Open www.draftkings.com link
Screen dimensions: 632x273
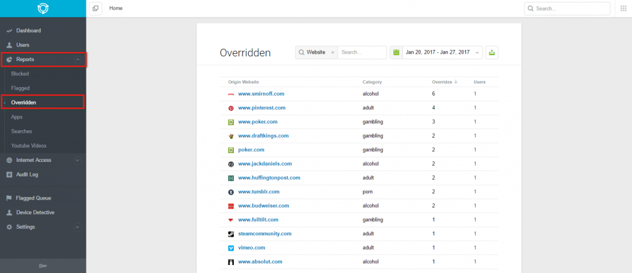click(264, 135)
